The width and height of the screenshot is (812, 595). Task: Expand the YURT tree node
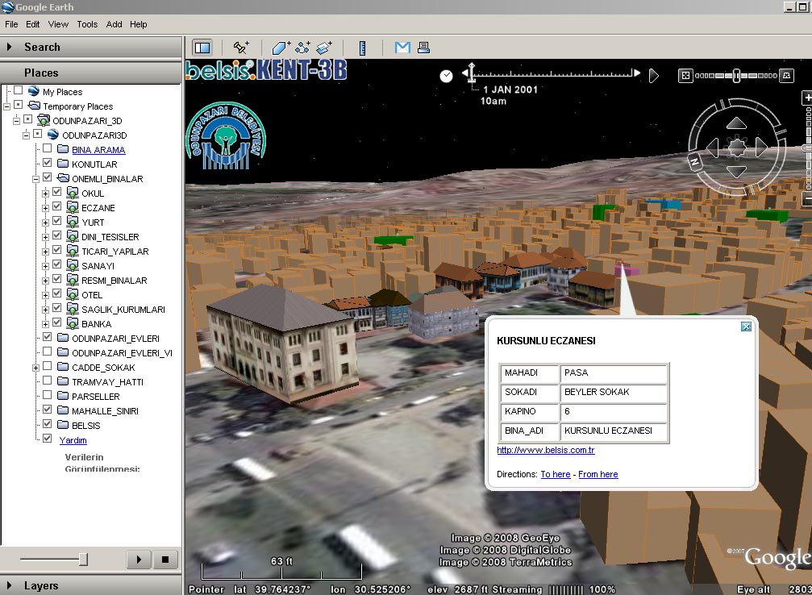click(46, 223)
